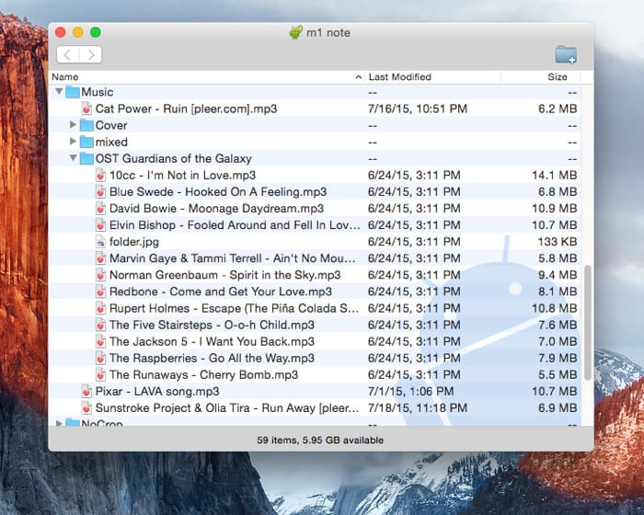Close the m1 note window
Image resolution: width=644 pixels, height=515 pixels.
pyautogui.click(x=61, y=32)
